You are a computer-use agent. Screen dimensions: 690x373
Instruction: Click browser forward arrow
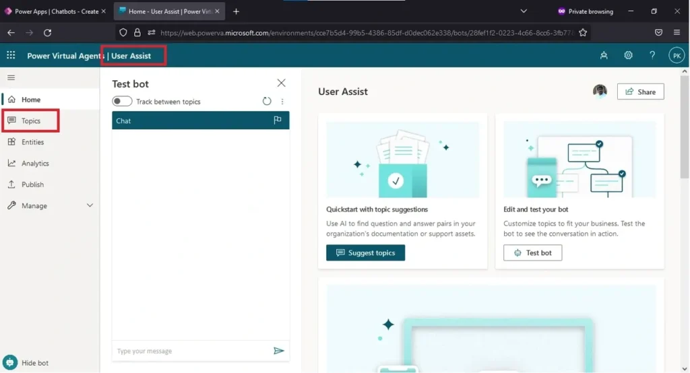[x=29, y=32]
